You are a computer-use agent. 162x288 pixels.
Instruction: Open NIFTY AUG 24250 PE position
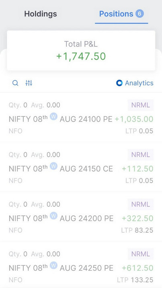click(x=81, y=265)
